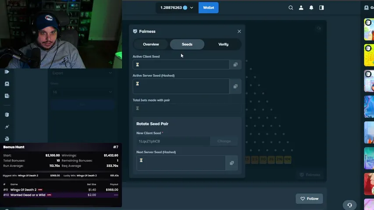Screen dimensions: 374x210
Task: Switch to the Overview tab
Action: 151,44
